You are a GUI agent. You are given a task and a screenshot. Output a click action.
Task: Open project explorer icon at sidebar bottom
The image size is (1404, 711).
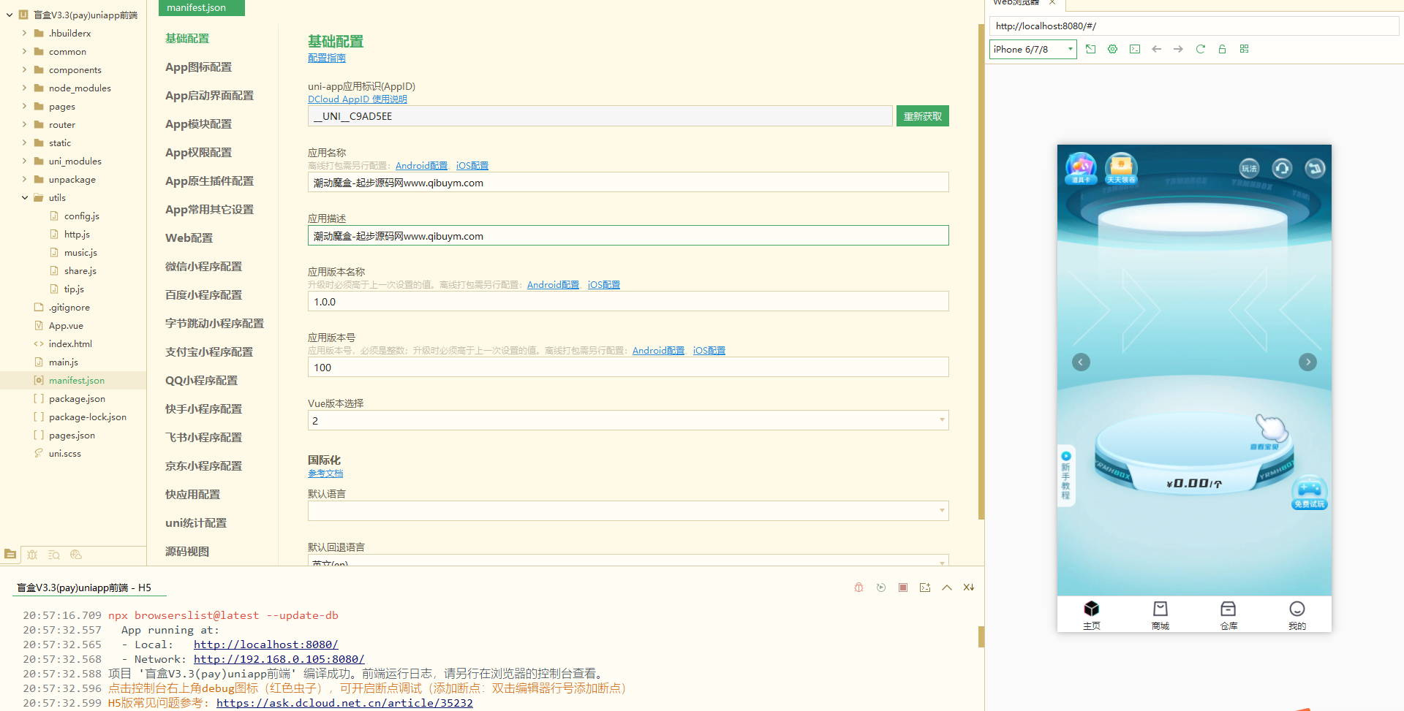[x=10, y=555]
